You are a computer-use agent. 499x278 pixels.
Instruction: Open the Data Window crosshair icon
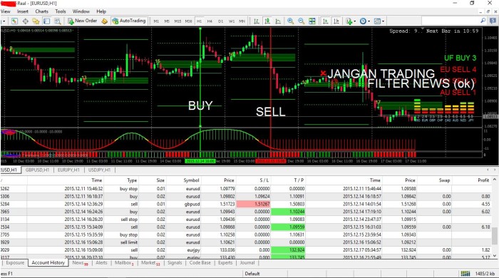coord(25,21)
